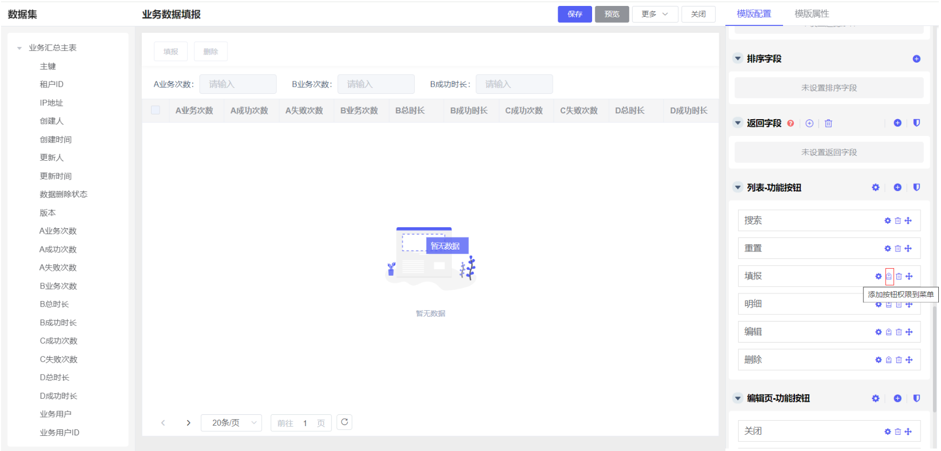Screen dimensions: 941x451
Task: Add a new 排序字段 sort field
Action: tap(916, 59)
